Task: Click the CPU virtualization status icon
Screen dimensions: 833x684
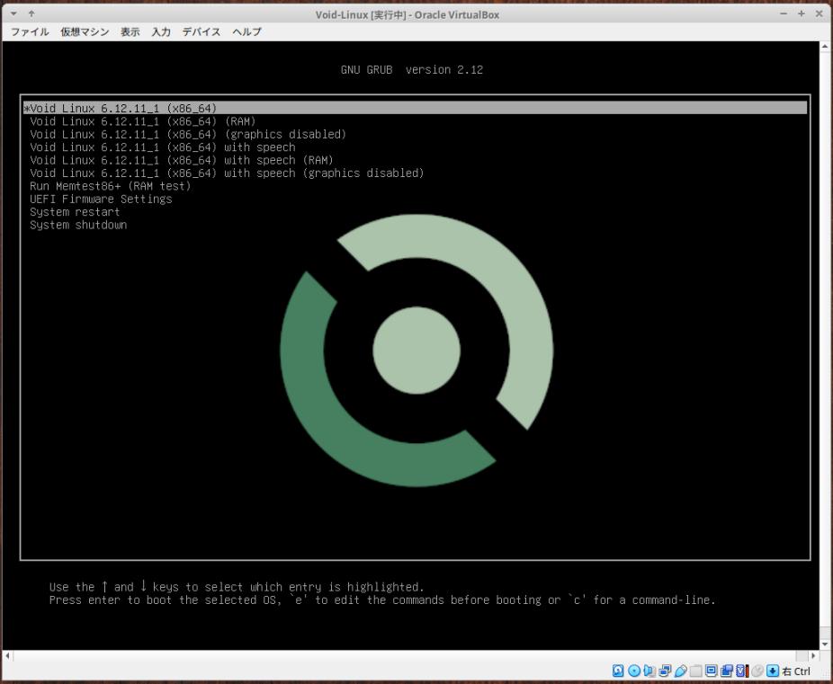Action: (742, 671)
